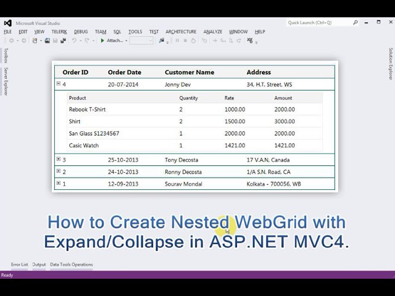Click the rightmost toolbar icon, right of Step Out
395x296 pixels.
point(249,41)
